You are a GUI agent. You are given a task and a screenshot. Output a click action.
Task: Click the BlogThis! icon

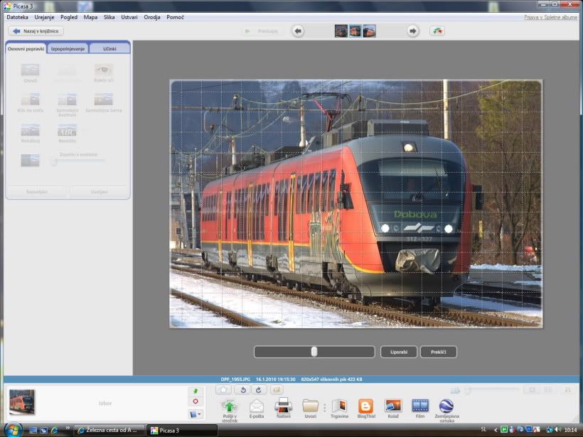pyautogui.click(x=365, y=406)
